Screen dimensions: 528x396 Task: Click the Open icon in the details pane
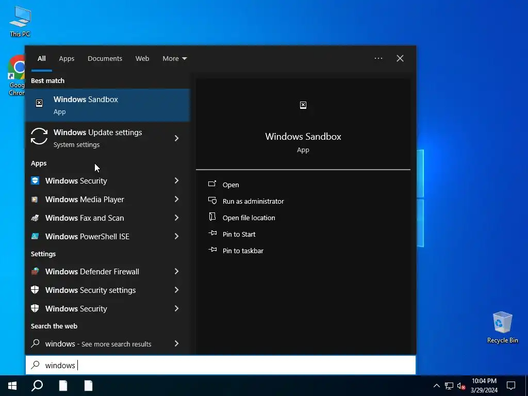click(212, 184)
